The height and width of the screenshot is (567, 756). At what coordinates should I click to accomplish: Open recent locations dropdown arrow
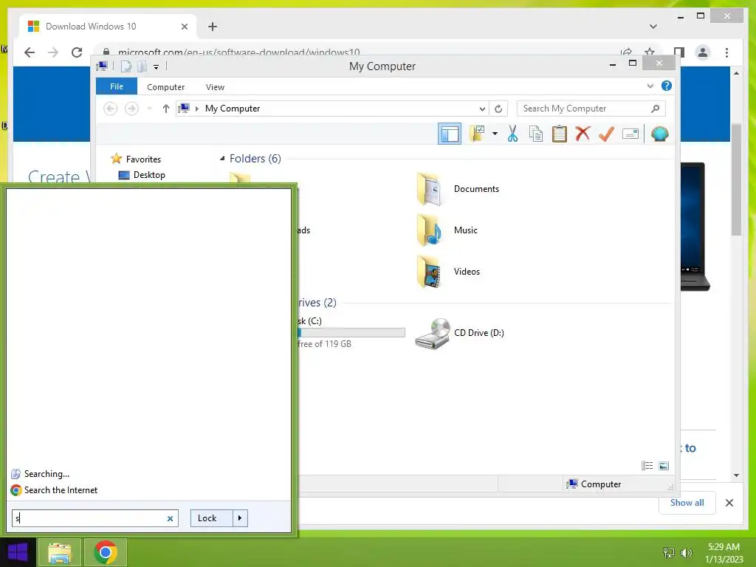pyautogui.click(x=149, y=109)
